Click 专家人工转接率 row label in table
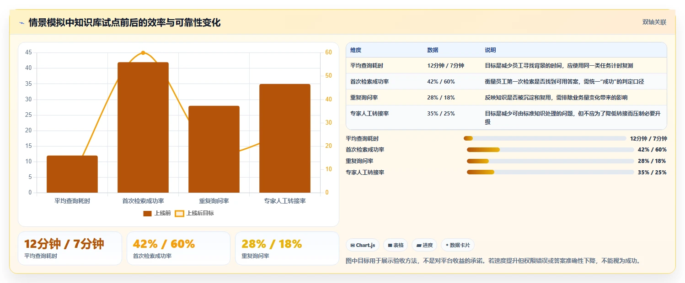Viewport: 685px width, 283px height. [x=369, y=114]
